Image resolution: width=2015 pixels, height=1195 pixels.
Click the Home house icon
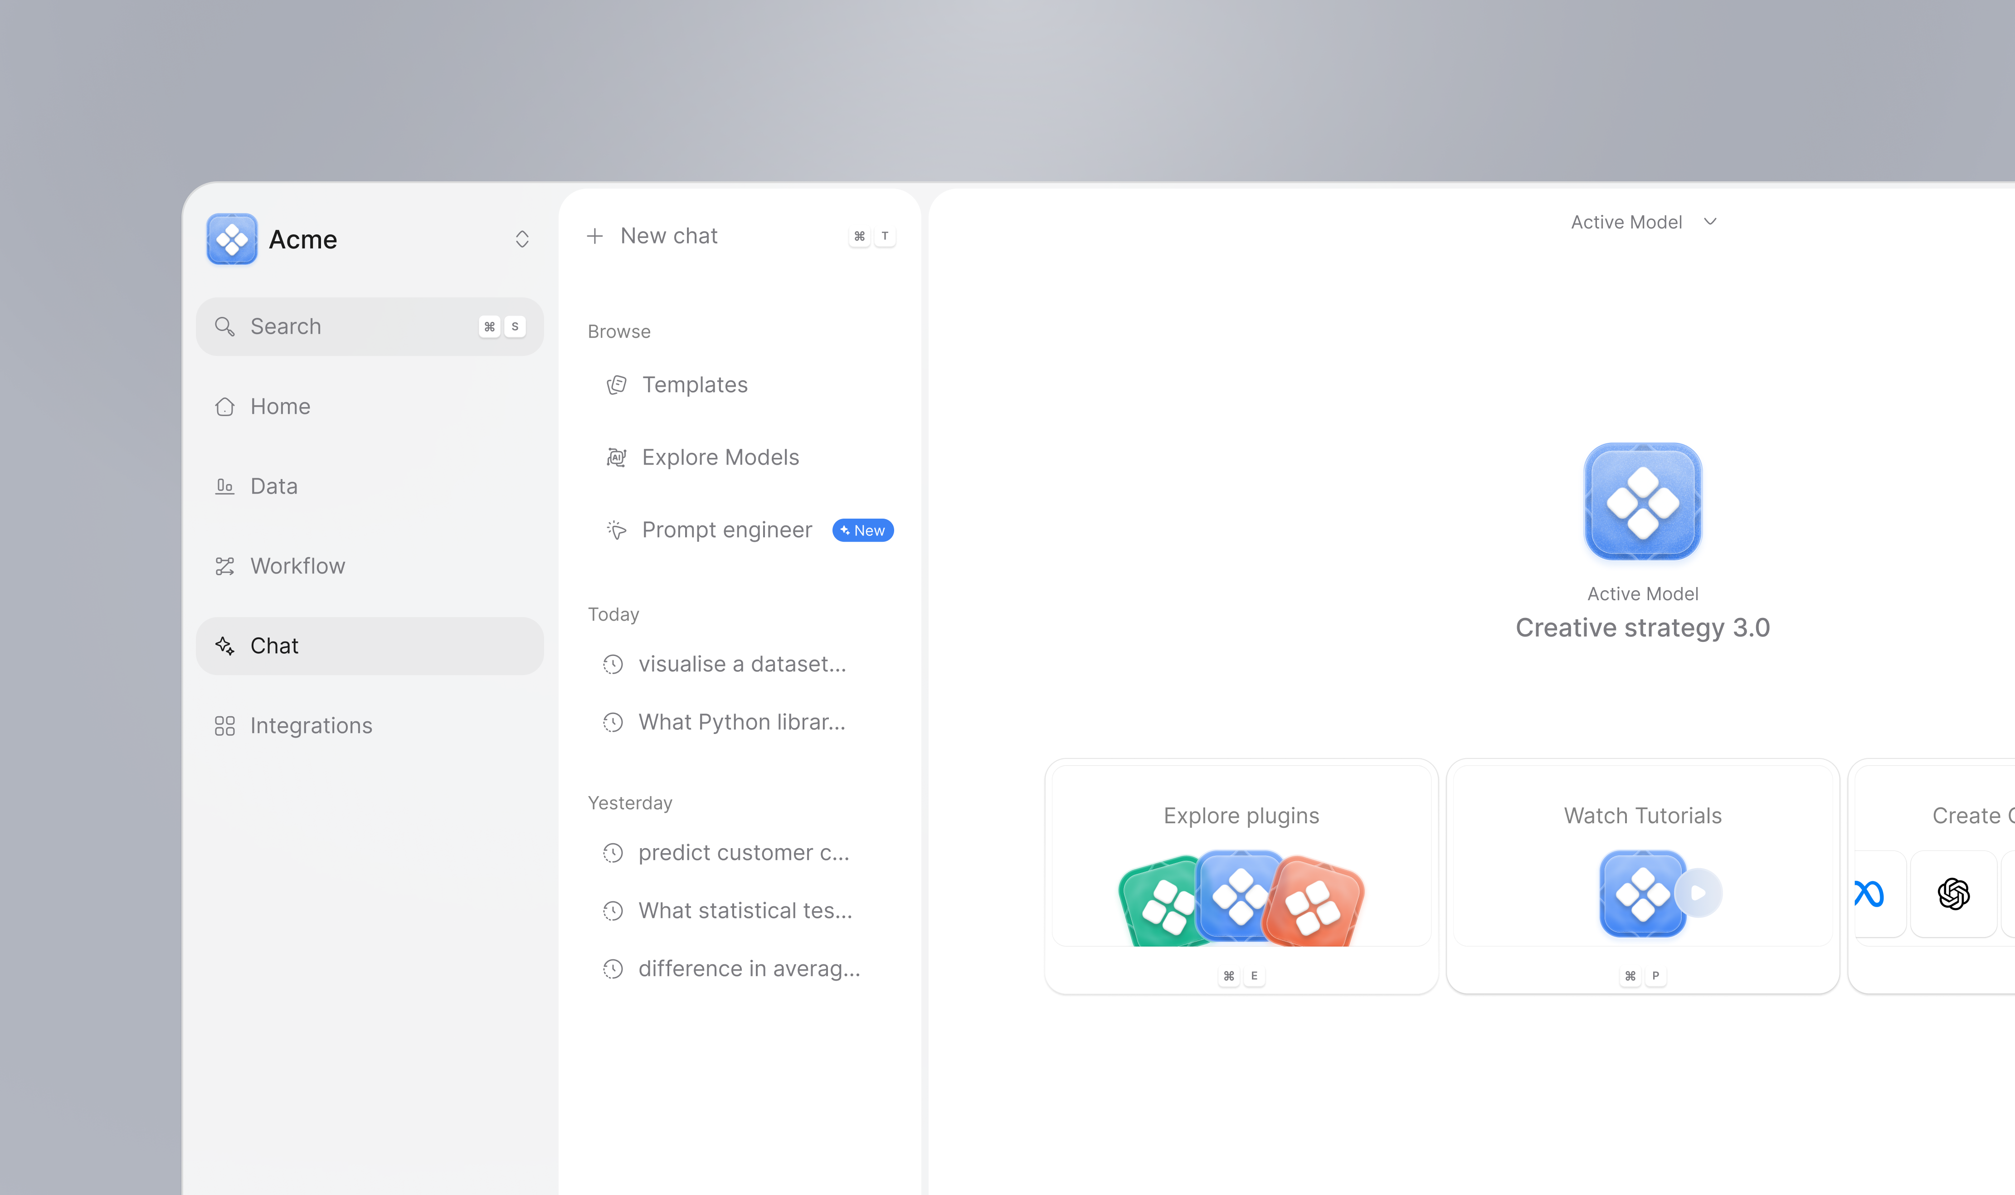tap(225, 406)
